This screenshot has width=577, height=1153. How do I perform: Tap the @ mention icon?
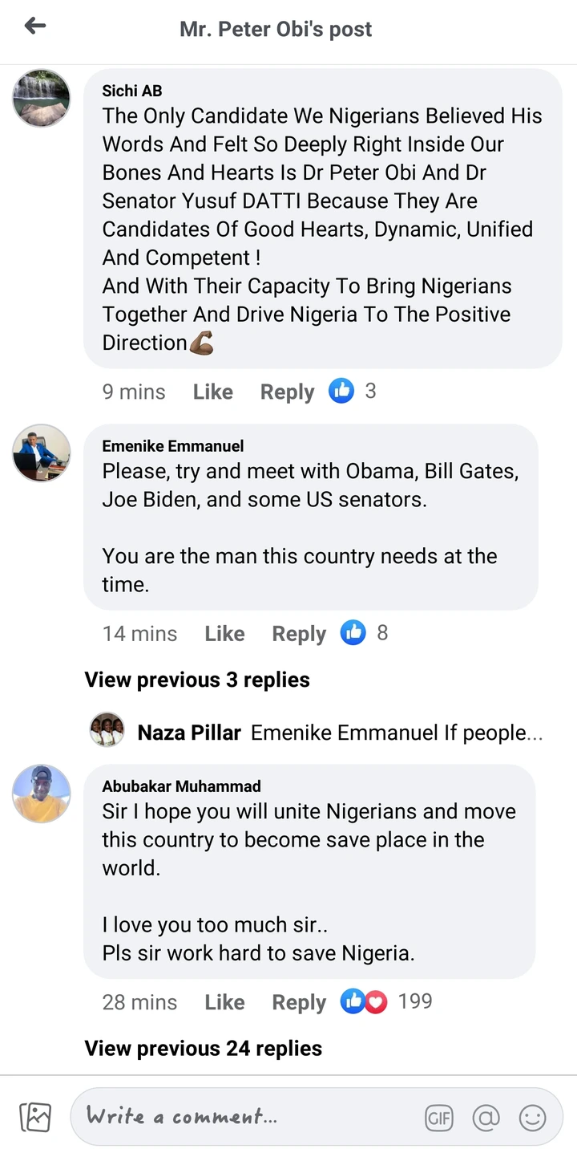(486, 1118)
